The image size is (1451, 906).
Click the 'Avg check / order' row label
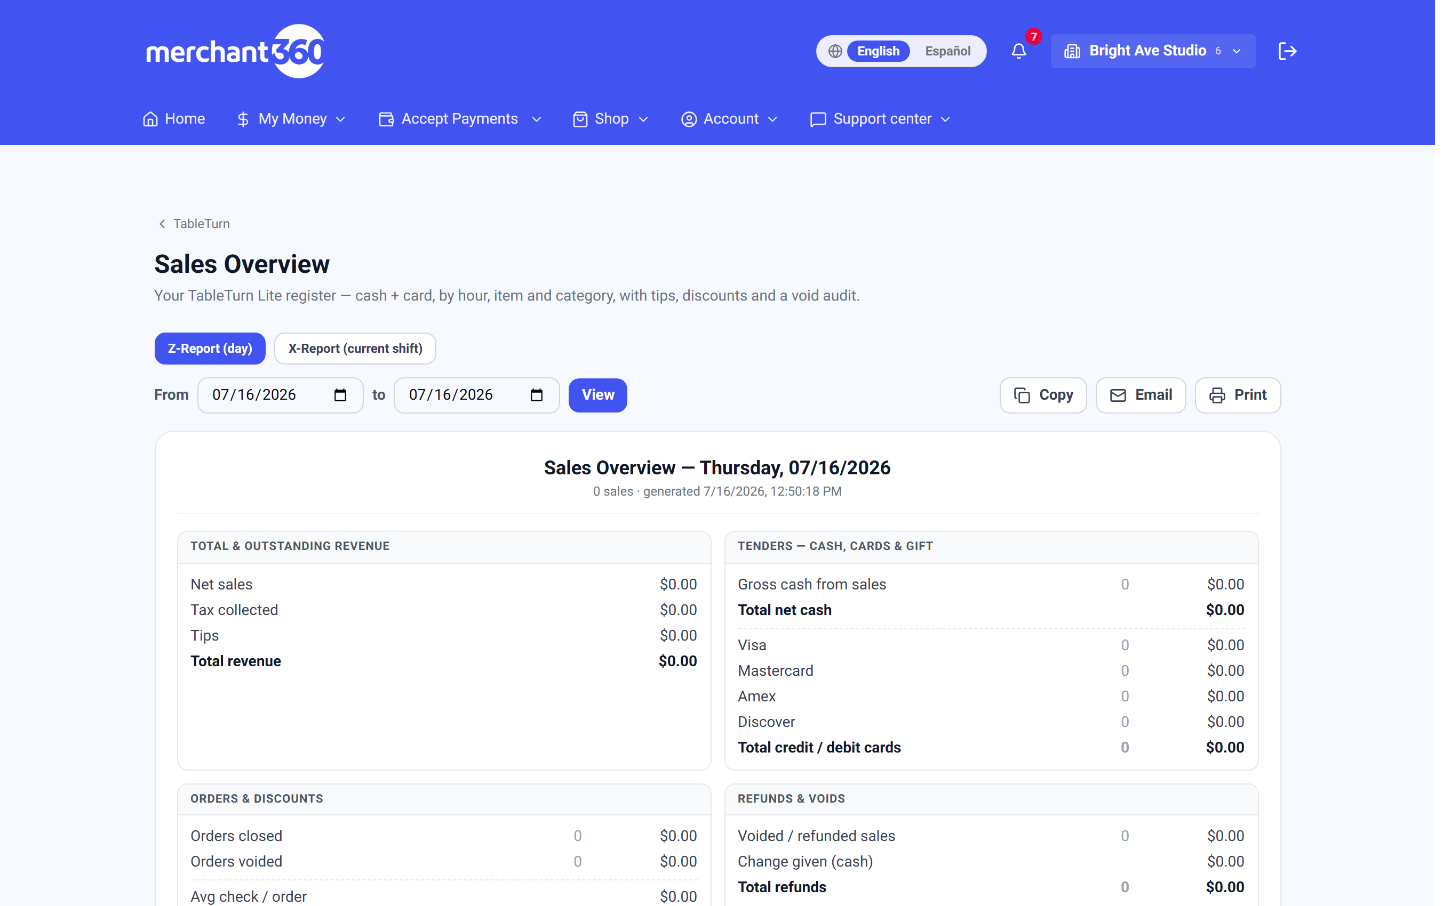[x=248, y=897]
